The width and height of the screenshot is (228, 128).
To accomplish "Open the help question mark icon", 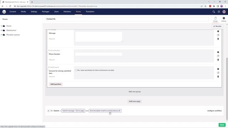I will (x=219, y=12).
